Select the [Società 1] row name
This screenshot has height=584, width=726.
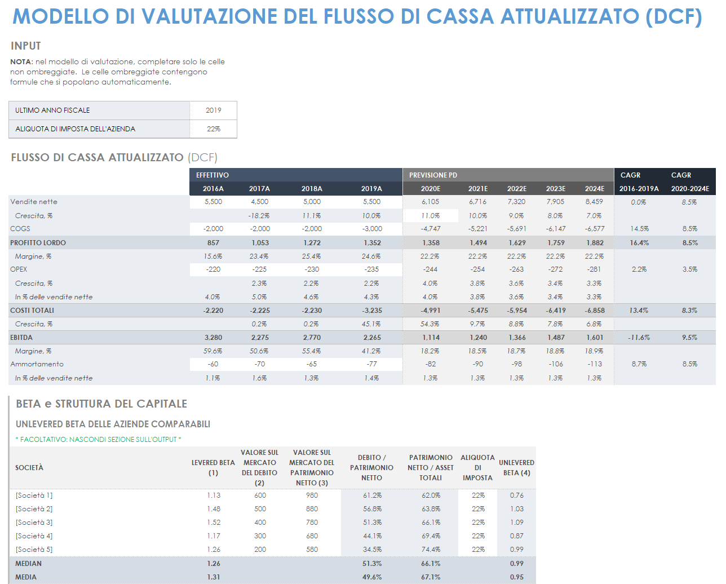[34, 495]
